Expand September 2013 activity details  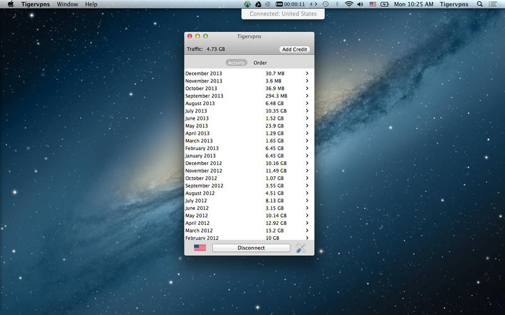(x=307, y=96)
